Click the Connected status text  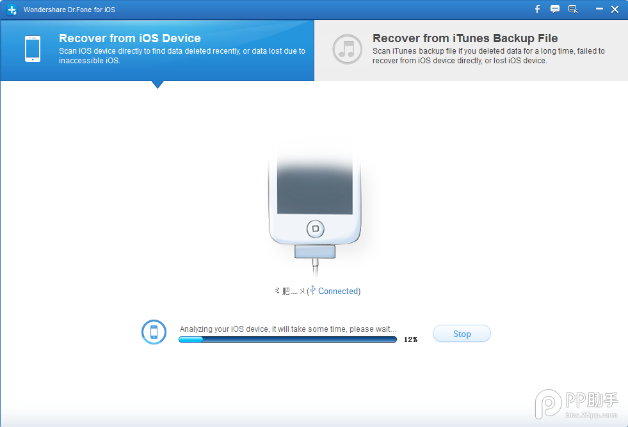tap(338, 291)
